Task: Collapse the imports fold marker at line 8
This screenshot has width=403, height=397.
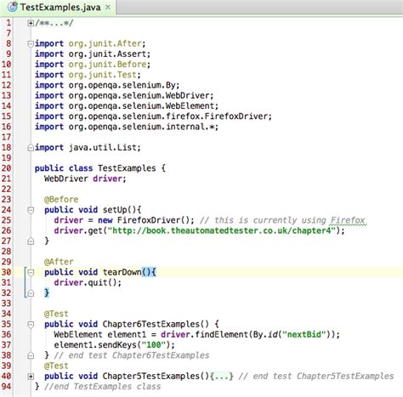Action: click(x=31, y=44)
